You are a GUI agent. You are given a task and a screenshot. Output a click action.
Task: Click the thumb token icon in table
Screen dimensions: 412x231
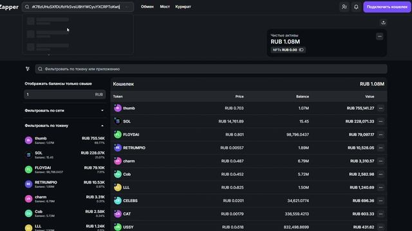[117, 108]
